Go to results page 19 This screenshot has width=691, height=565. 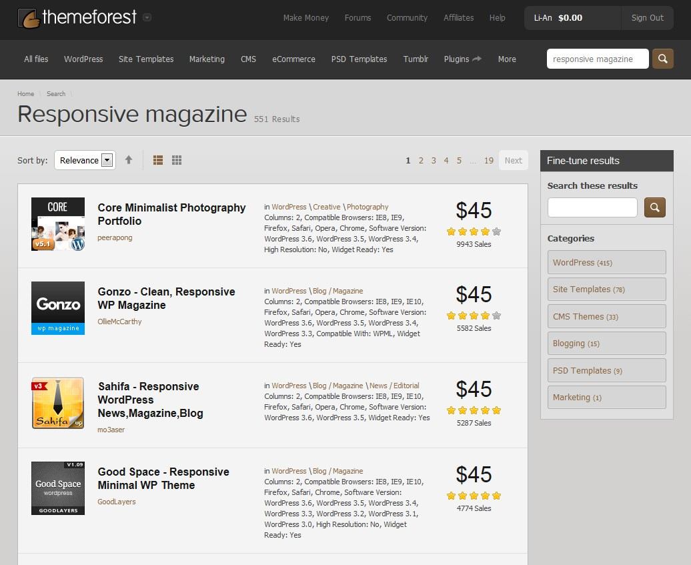click(x=489, y=160)
